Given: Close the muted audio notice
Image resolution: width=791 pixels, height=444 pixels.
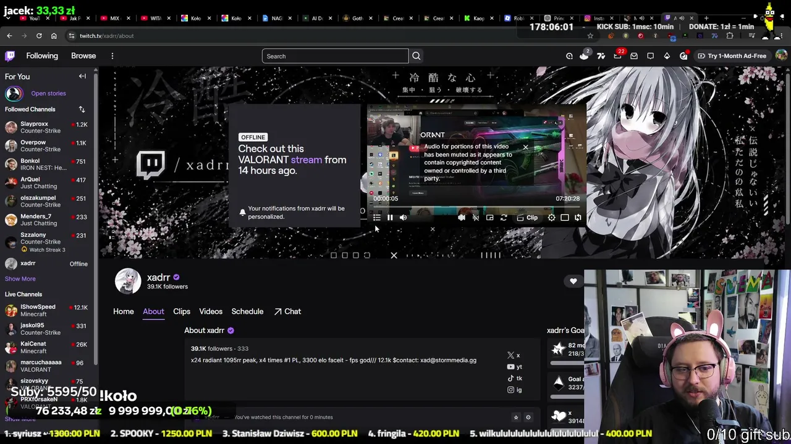Looking at the screenshot, I should (x=525, y=147).
